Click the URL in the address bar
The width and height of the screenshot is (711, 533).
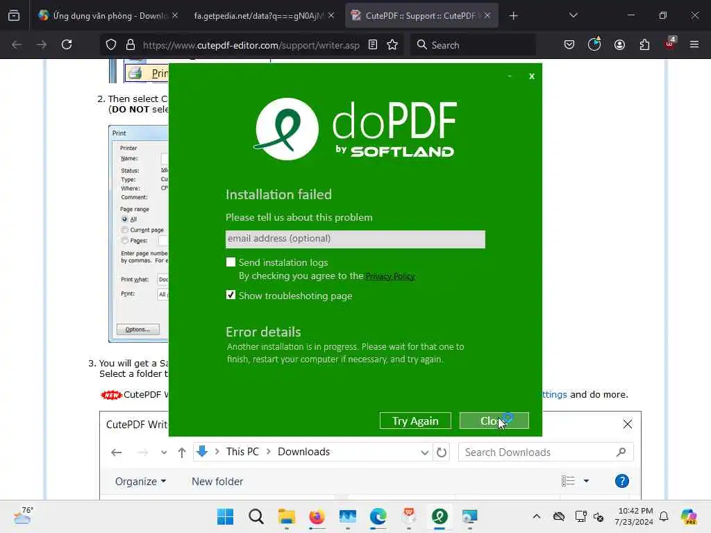pyautogui.click(x=251, y=45)
